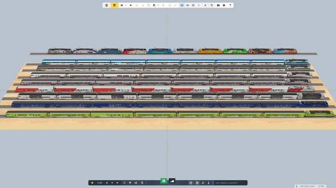Select the green Flixtrain locomotive

coord(319,113)
